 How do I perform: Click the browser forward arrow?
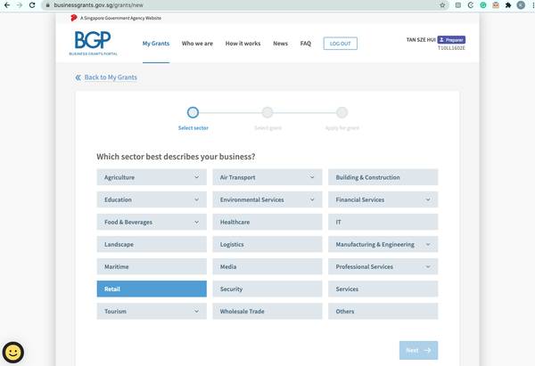tap(20, 5)
